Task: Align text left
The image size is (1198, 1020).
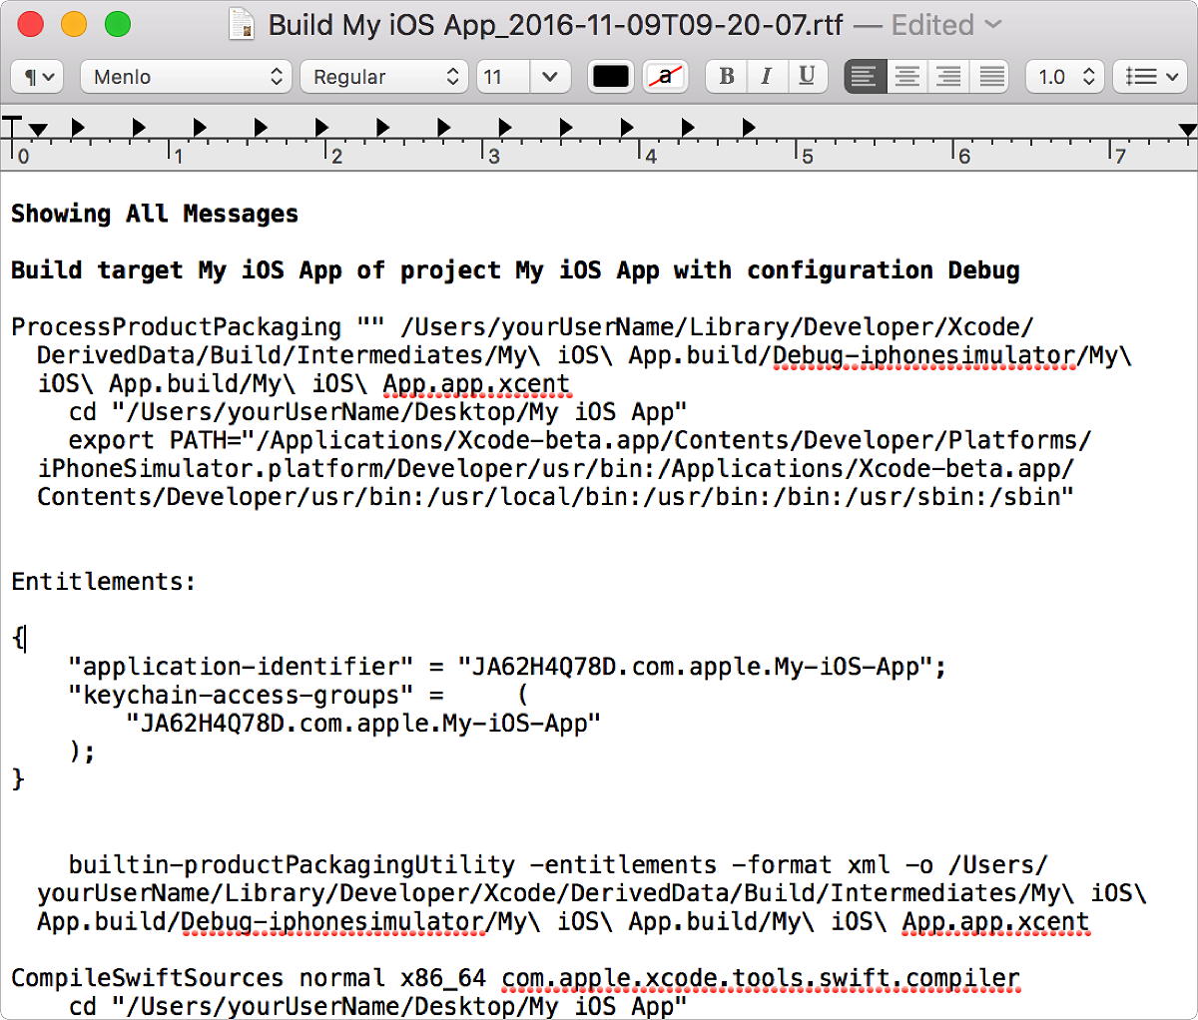Action: coord(865,77)
